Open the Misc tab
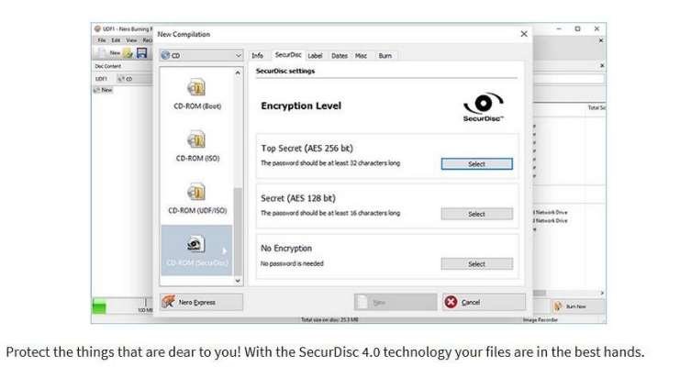The image size is (691, 367). click(x=361, y=56)
